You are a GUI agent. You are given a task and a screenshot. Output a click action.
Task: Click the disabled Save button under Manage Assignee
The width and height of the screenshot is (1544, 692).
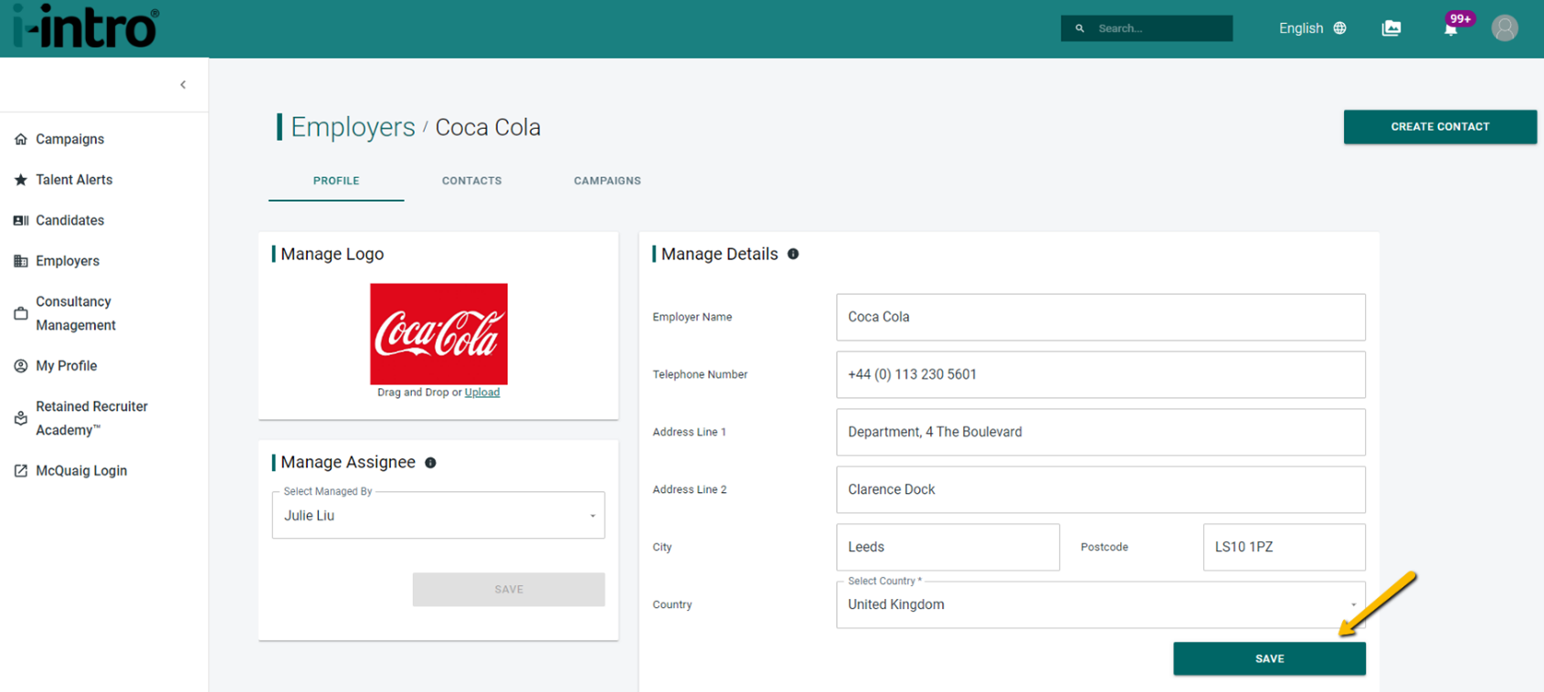[x=509, y=590]
